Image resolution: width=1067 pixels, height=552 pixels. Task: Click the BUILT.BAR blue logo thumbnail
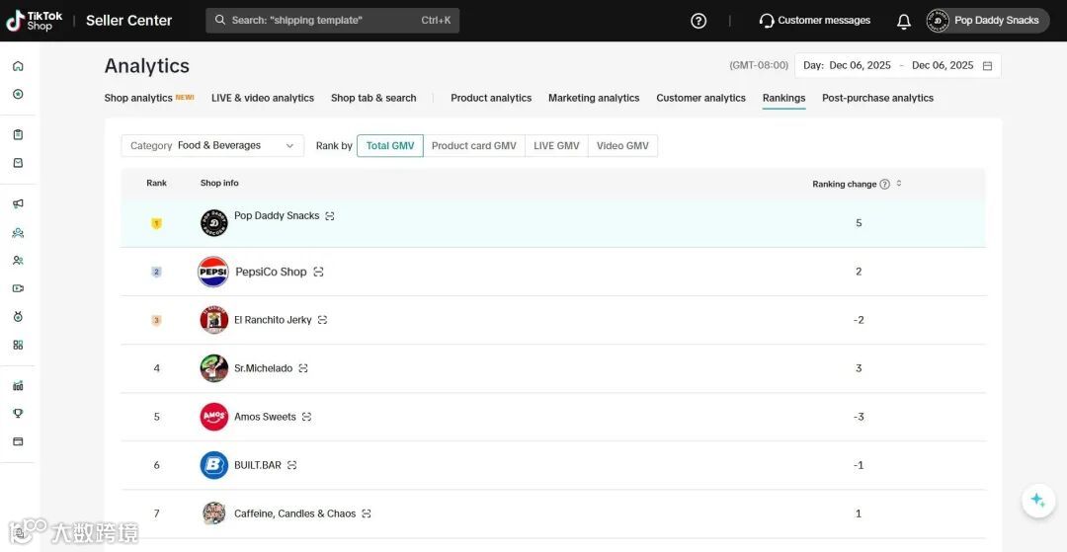point(214,466)
